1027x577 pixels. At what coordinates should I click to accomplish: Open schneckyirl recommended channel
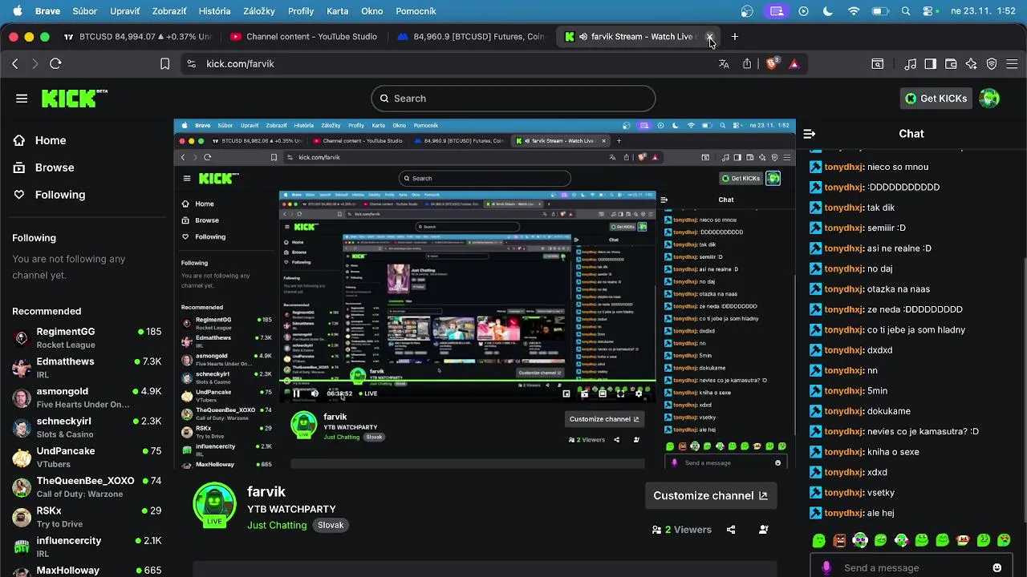pyautogui.click(x=87, y=427)
